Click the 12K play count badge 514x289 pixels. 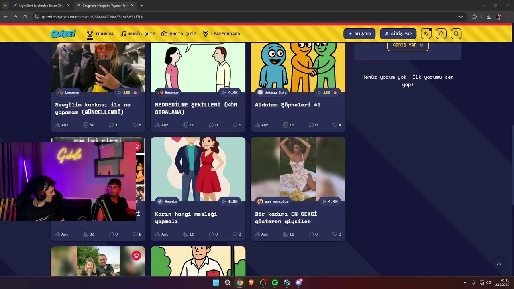click(327, 92)
